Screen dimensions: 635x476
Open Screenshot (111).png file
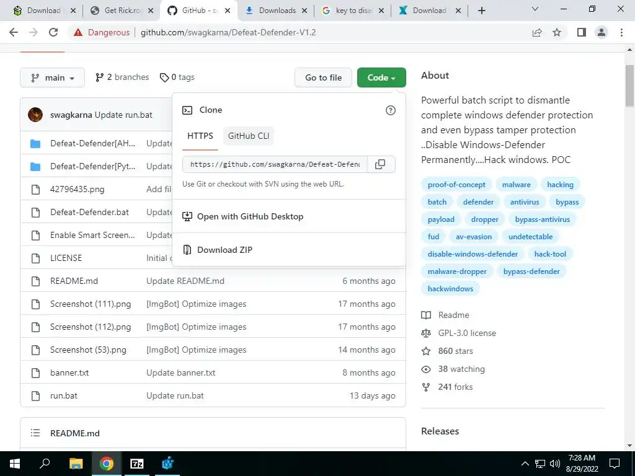[91, 304]
